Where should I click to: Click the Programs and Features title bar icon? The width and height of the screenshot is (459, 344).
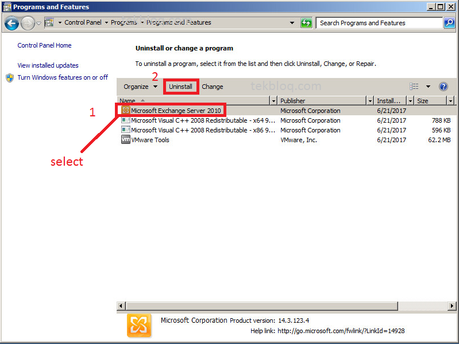pyautogui.click(x=7, y=7)
